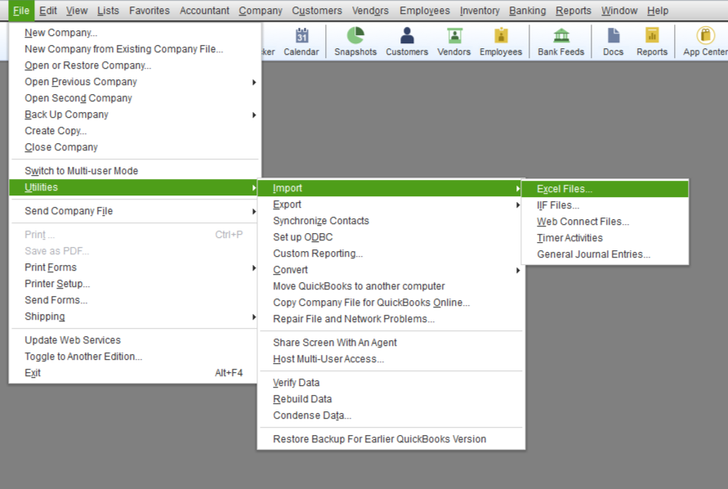Exit QuickBooks via Exit entry
The width and height of the screenshot is (728, 489).
coord(134,373)
